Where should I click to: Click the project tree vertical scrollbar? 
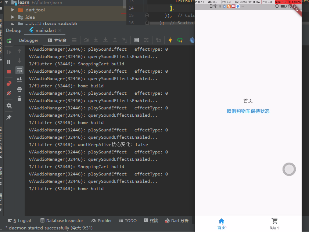125,4
